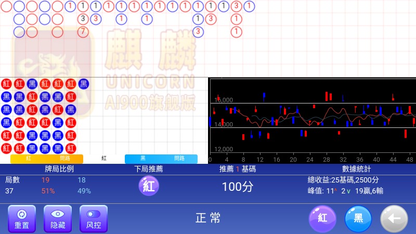
Task: Click the white 紅 label between the legend bars
Action: coord(104,158)
